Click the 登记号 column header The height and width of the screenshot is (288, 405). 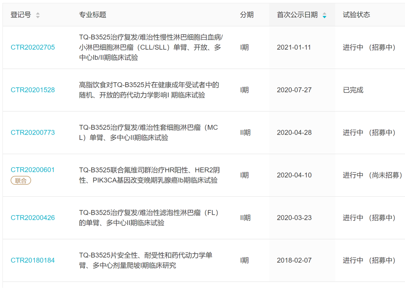pos(21,15)
